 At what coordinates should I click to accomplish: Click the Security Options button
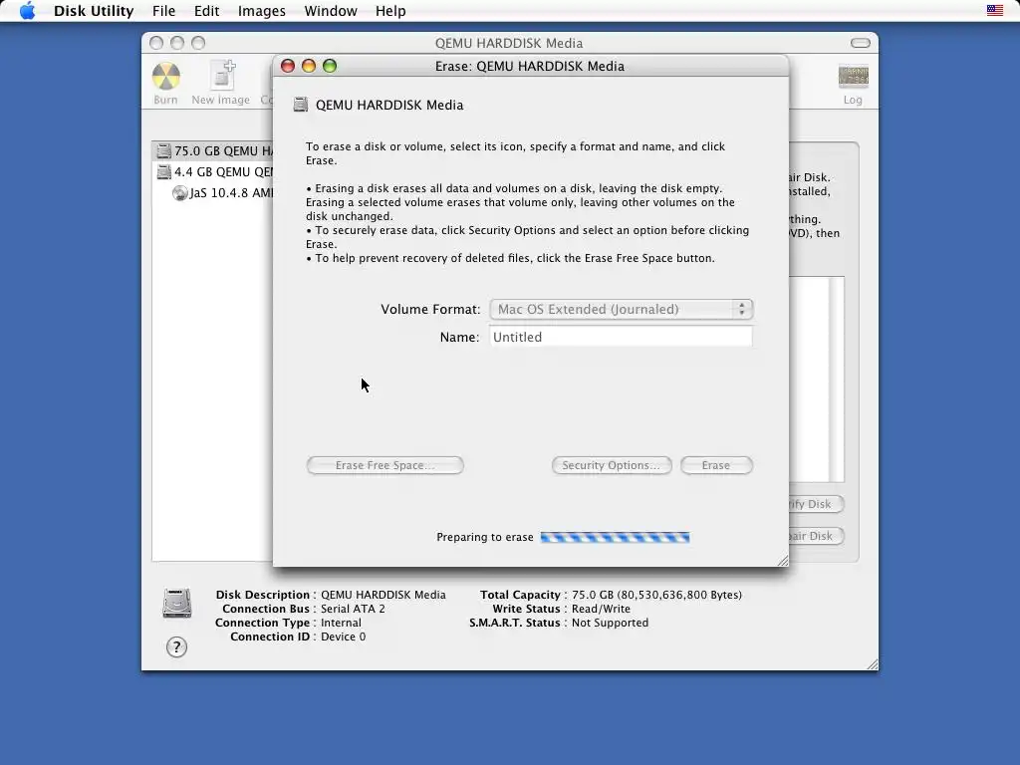pos(612,465)
